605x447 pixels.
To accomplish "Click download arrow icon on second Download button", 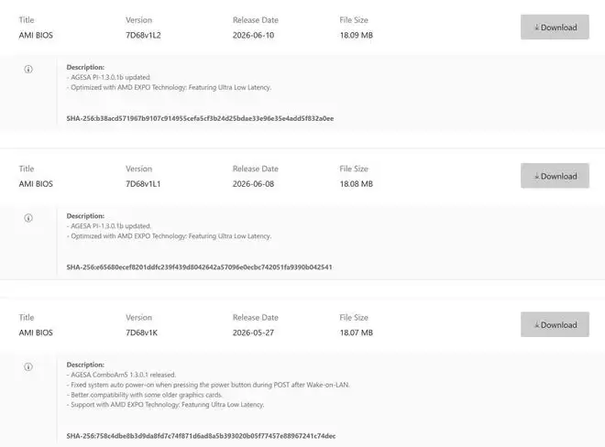I will (536, 176).
